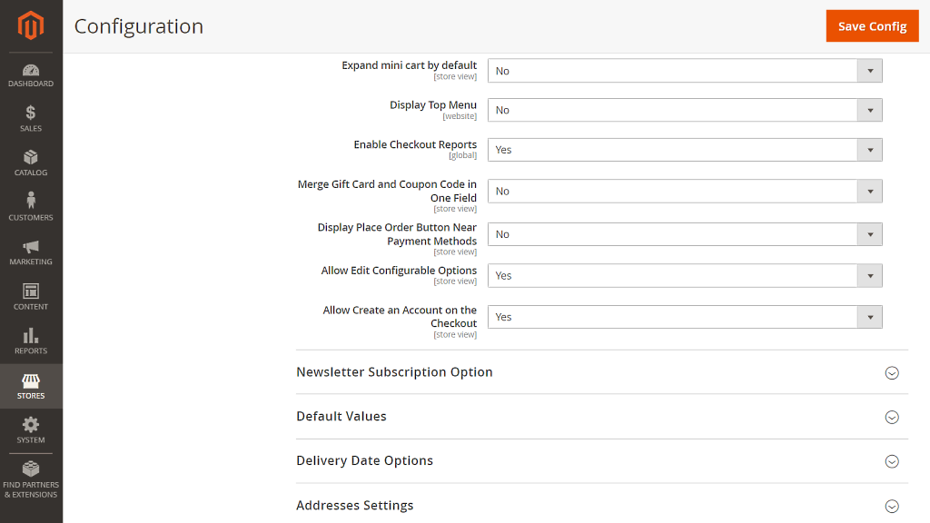Expand the Addresses Settings section
The height and width of the screenshot is (523, 930).
602,505
